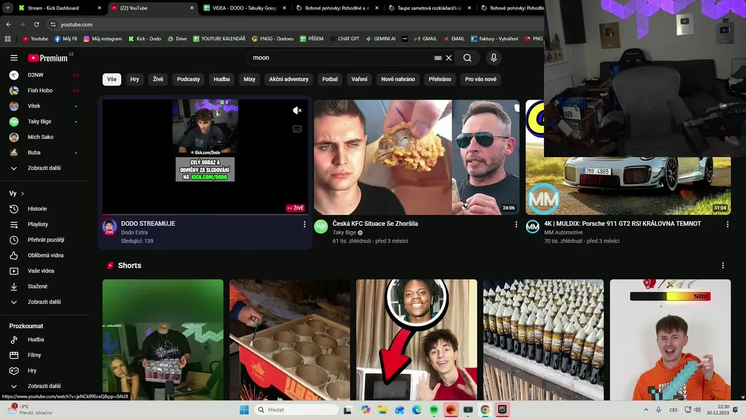Open three-dot menu for DODO STREAMUJE video
The width and height of the screenshot is (746, 419).
pos(304,224)
